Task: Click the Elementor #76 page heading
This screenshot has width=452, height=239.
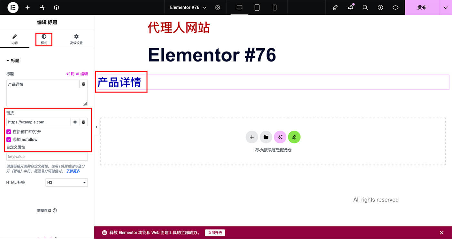Action: coord(212,55)
